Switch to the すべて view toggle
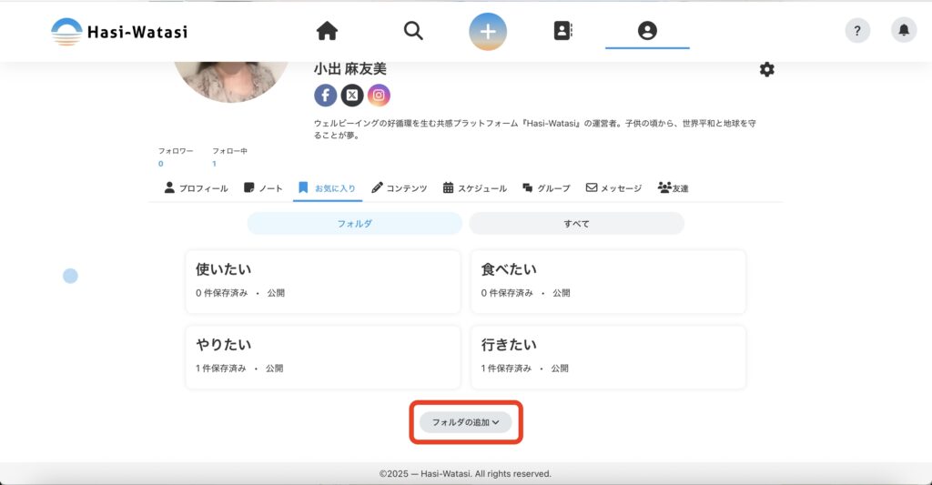932x485 pixels. [x=576, y=223]
